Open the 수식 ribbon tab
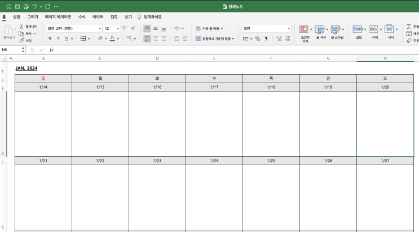The height and width of the screenshot is (232, 419). click(x=82, y=17)
